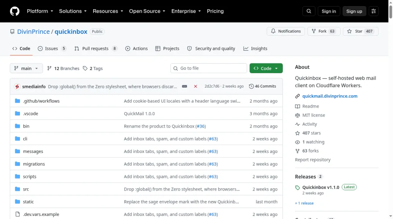Fork the repository with Fork button
393x219 pixels.
click(x=324, y=32)
